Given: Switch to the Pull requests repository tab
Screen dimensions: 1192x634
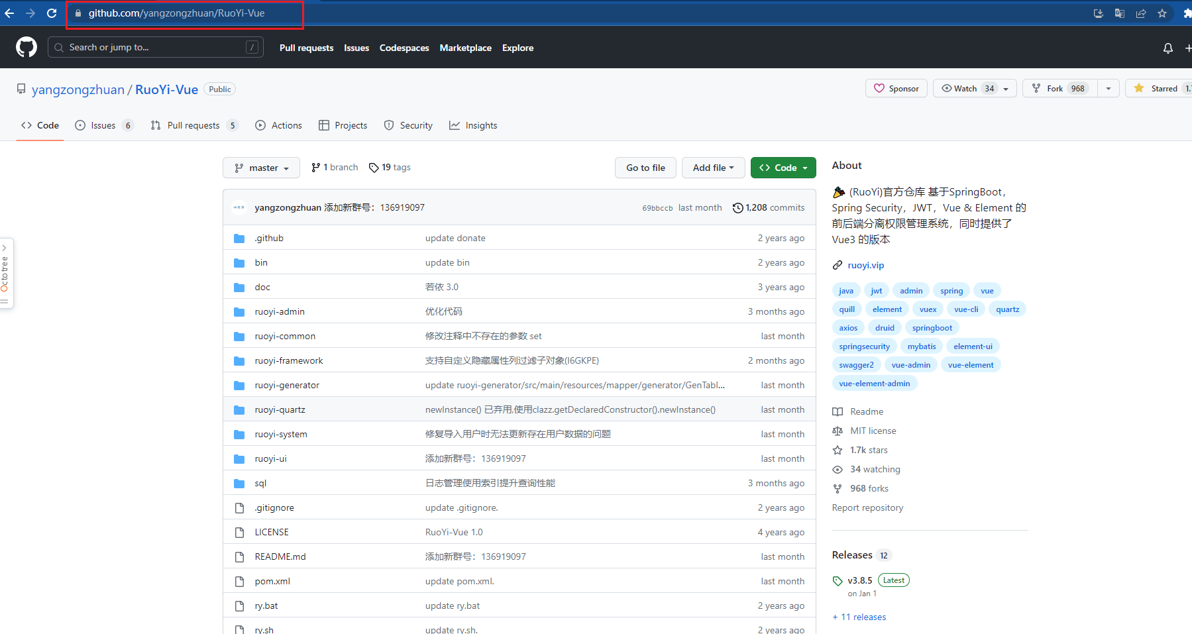Looking at the screenshot, I should click(194, 126).
